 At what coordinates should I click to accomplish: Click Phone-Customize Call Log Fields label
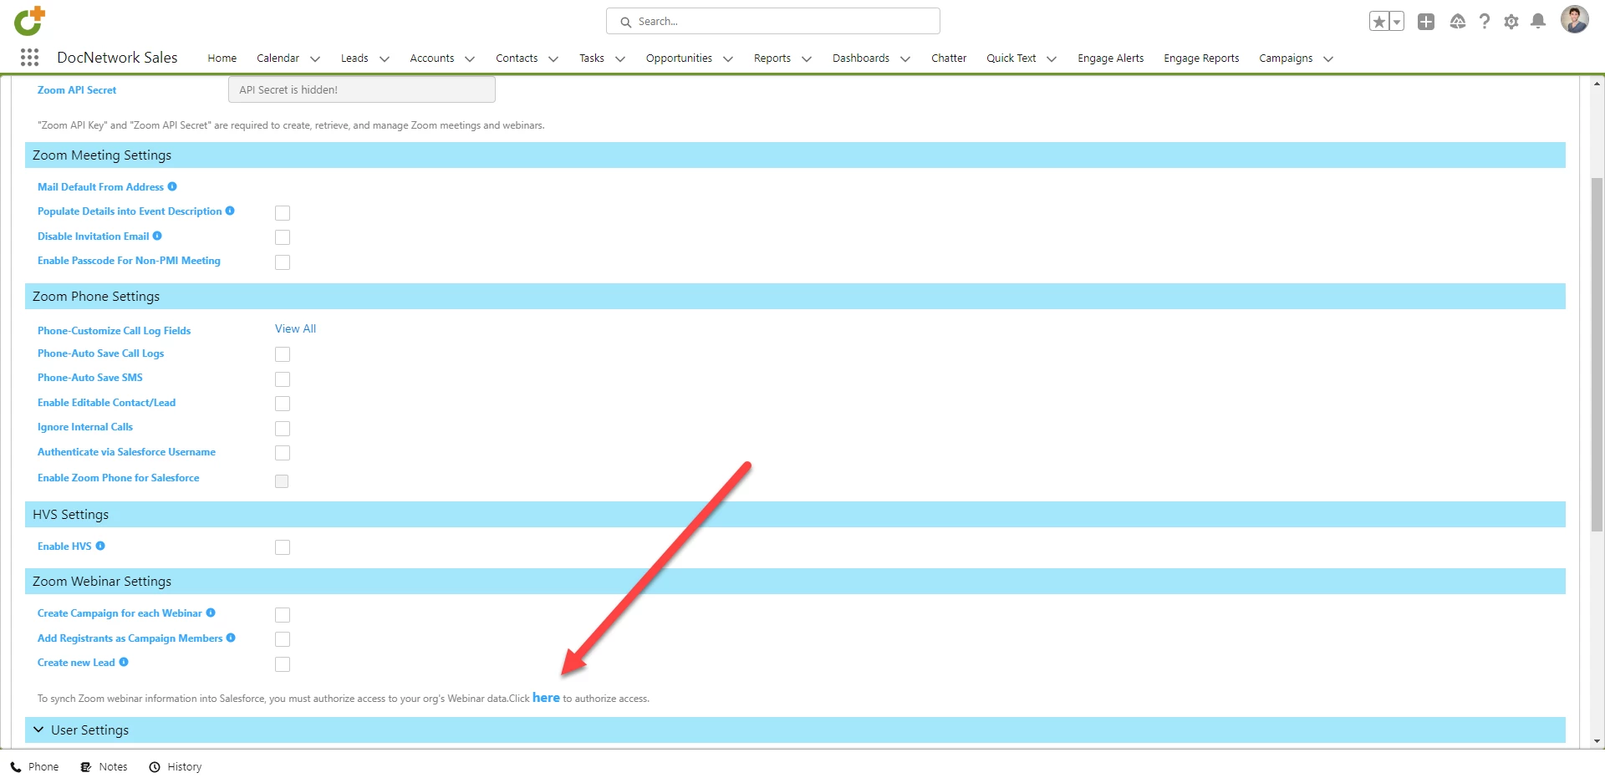[x=114, y=330]
